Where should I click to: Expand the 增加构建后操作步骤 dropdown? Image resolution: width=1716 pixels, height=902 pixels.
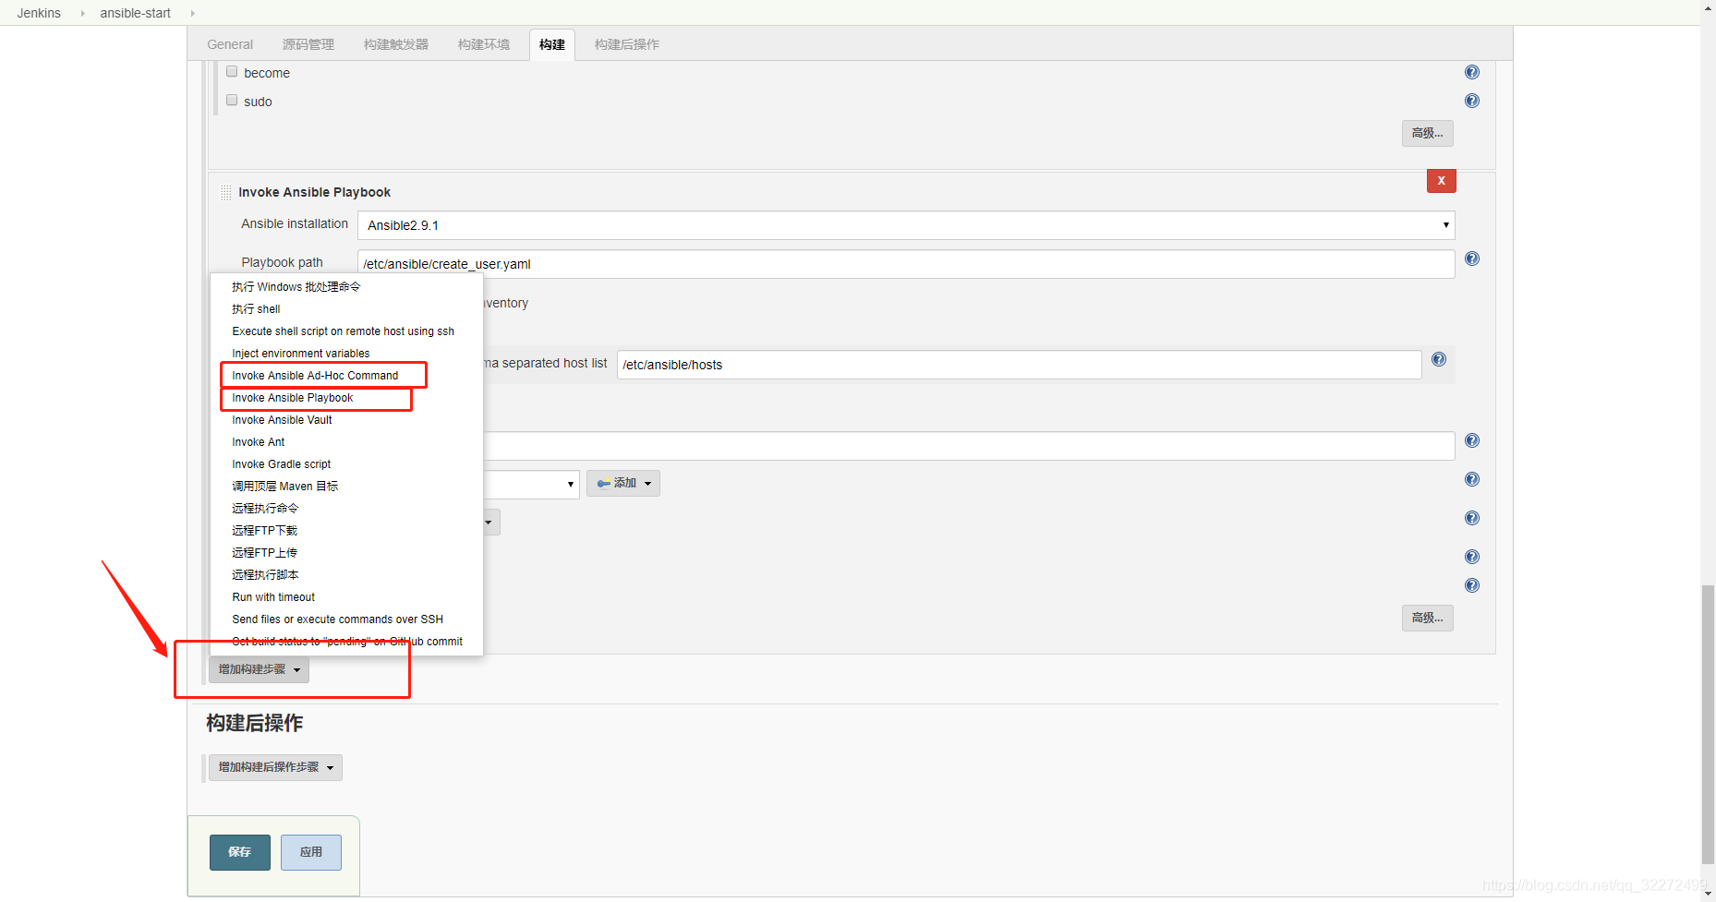click(274, 766)
